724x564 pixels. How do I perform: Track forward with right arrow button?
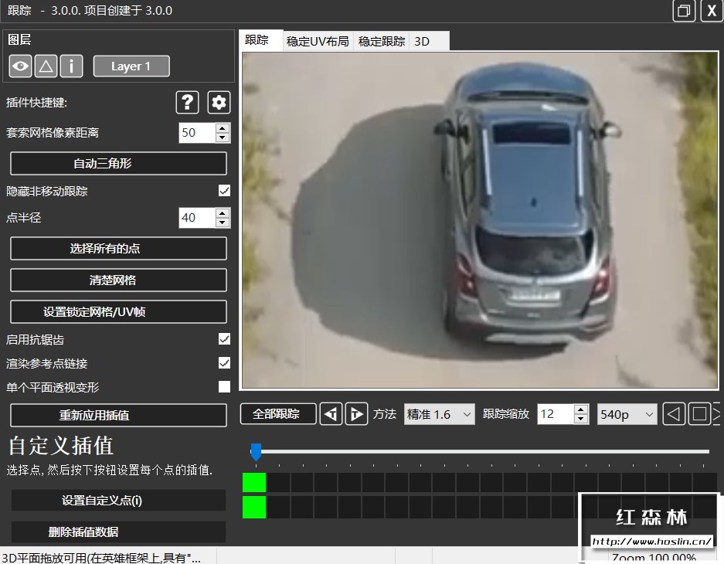356,414
